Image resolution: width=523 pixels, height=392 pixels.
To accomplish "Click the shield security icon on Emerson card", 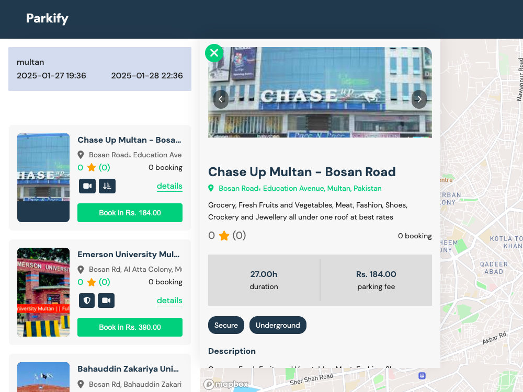I will 87,301.
